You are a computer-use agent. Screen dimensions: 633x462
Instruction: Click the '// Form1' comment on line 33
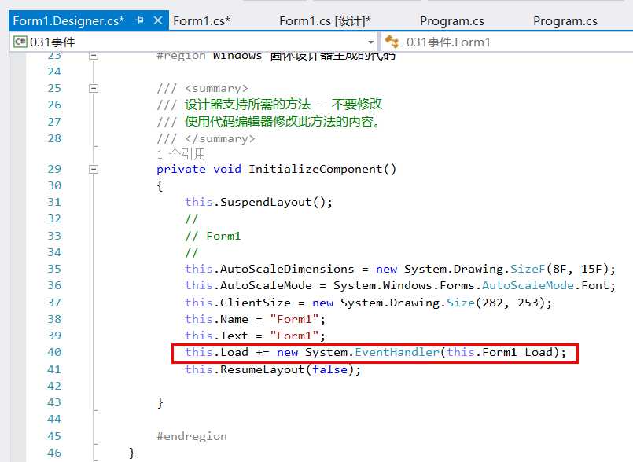tap(213, 236)
